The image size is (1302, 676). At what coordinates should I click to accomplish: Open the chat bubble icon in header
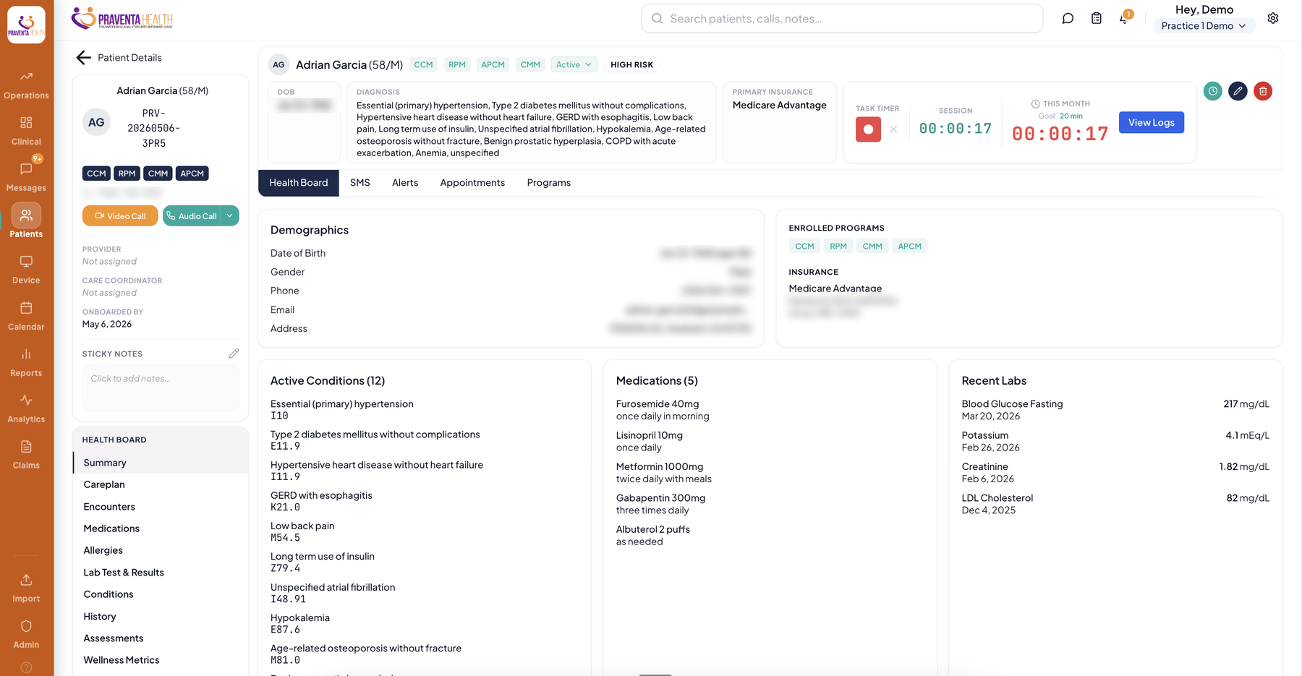click(1068, 19)
